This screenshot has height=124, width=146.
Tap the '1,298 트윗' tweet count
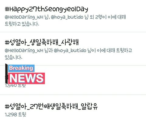[x=16, y=115]
